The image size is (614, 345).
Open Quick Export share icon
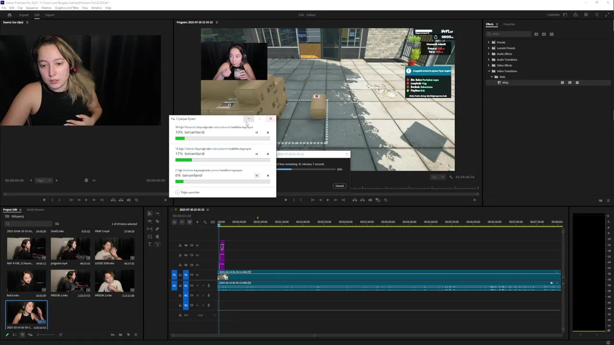[576, 15]
